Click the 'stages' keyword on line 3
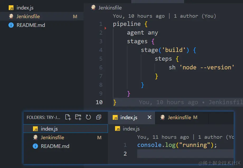This screenshot has height=168, width=243. pyautogui.click(x=137, y=41)
